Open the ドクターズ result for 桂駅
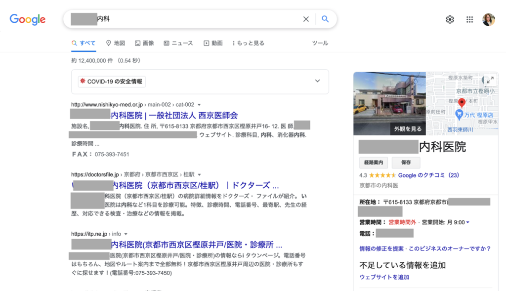The height and width of the screenshot is (291, 506). click(x=196, y=185)
